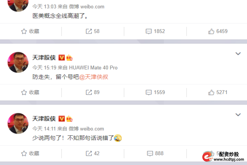The width and height of the screenshot is (247, 165).
Task: Like the post with 6459 likes
Action: (218, 31)
